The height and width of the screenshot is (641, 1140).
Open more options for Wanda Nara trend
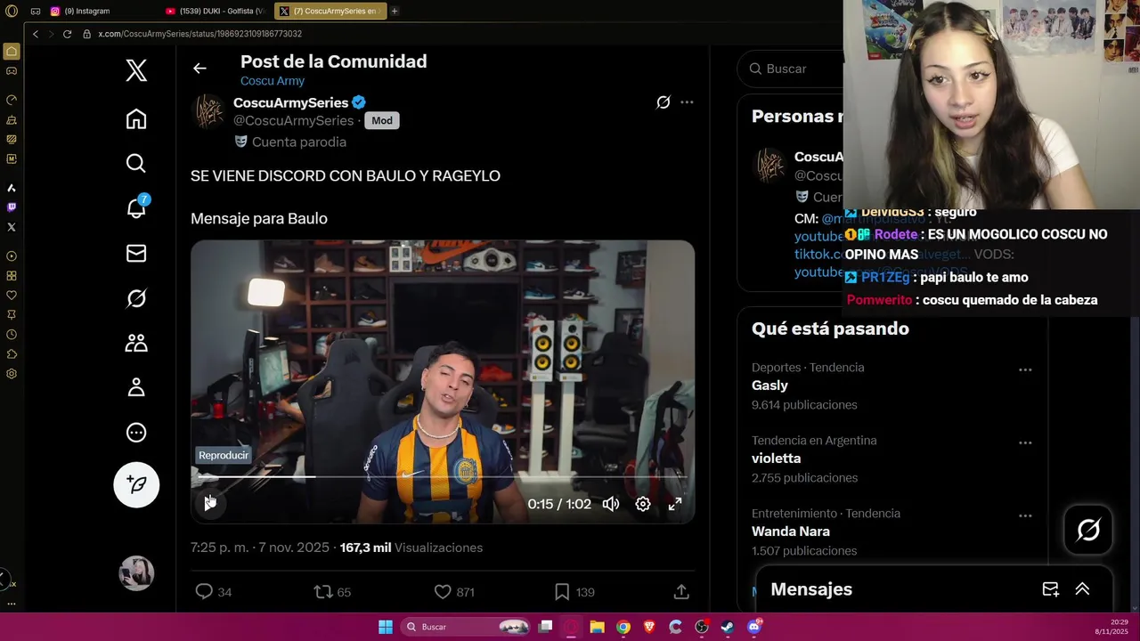coord(1025,515)
